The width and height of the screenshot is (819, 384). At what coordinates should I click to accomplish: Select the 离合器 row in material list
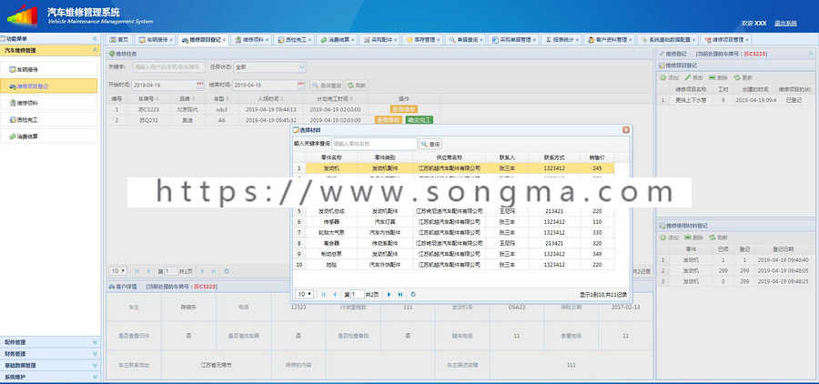[x=454, y=244]
